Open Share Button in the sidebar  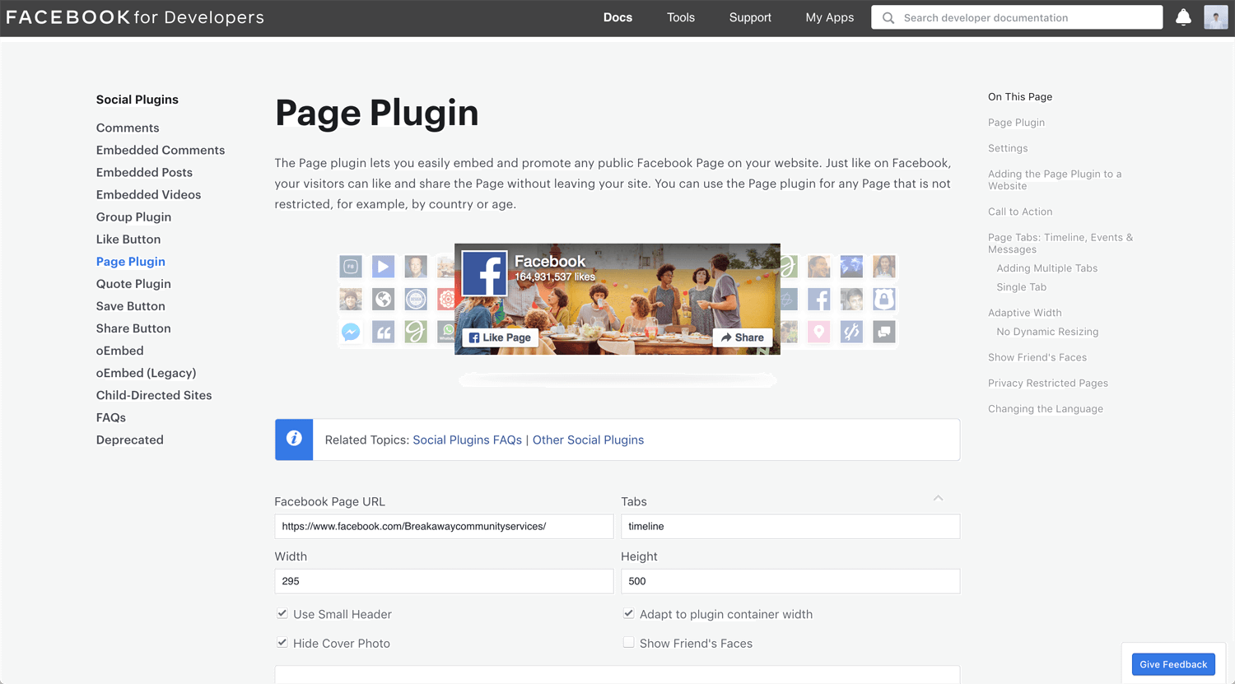[x=133, y=328]
